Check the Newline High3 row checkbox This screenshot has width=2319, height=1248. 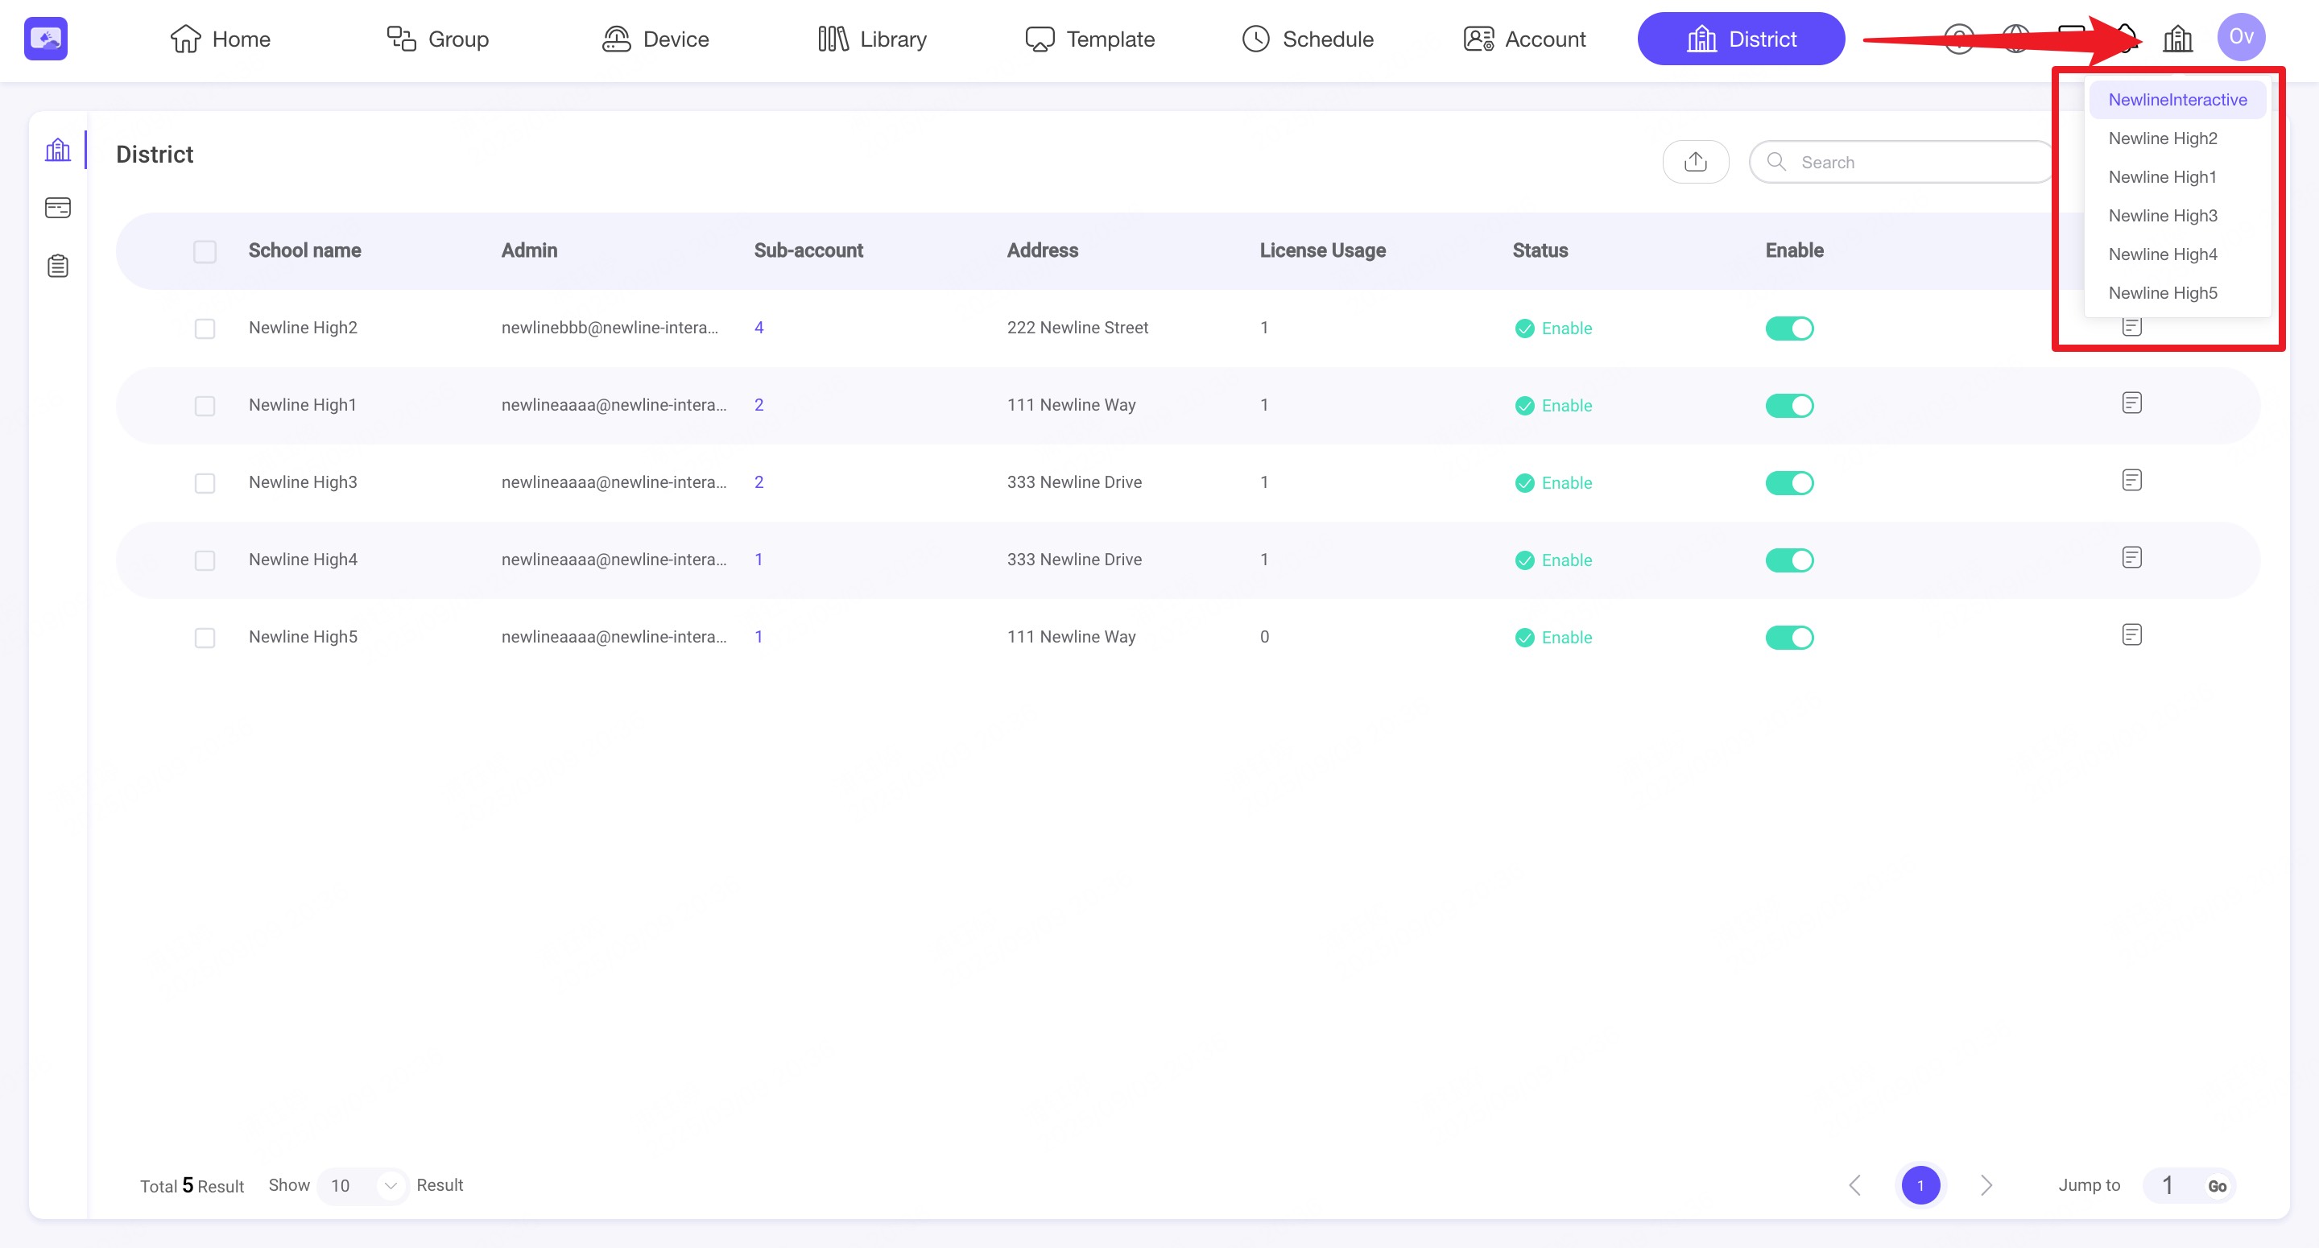point(205,484)
